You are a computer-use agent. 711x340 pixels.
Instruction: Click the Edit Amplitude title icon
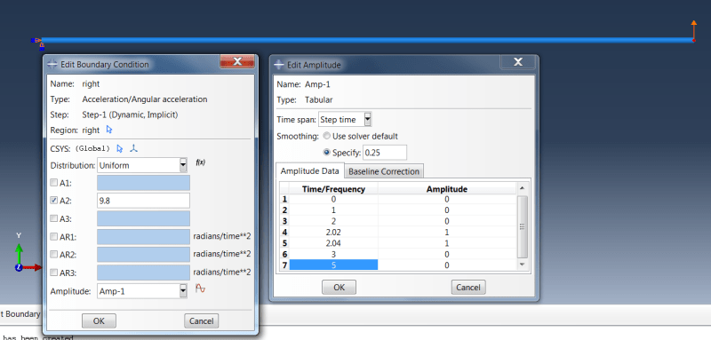click(x=279, y=65)
